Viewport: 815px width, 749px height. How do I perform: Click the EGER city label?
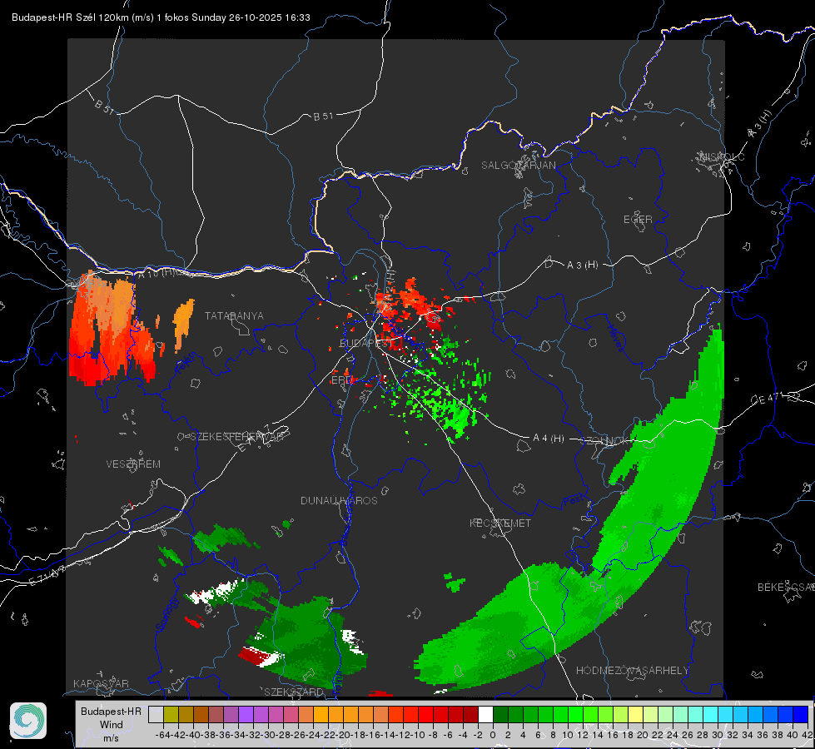point(638,220)
